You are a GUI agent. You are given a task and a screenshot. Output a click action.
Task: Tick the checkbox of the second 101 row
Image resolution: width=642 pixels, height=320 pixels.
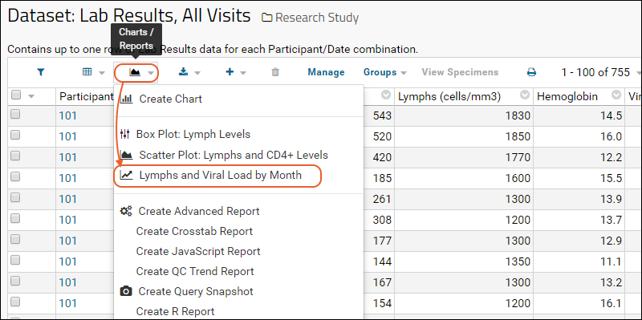15,136
